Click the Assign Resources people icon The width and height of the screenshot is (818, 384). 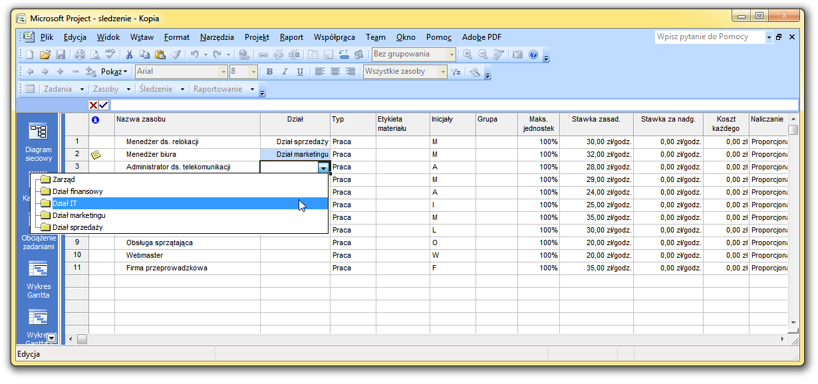click(359, 54)
